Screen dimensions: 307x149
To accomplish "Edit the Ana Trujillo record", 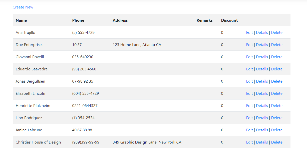I will pos(249,33).
